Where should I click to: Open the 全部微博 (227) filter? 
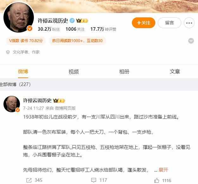[x=15, y=84]
